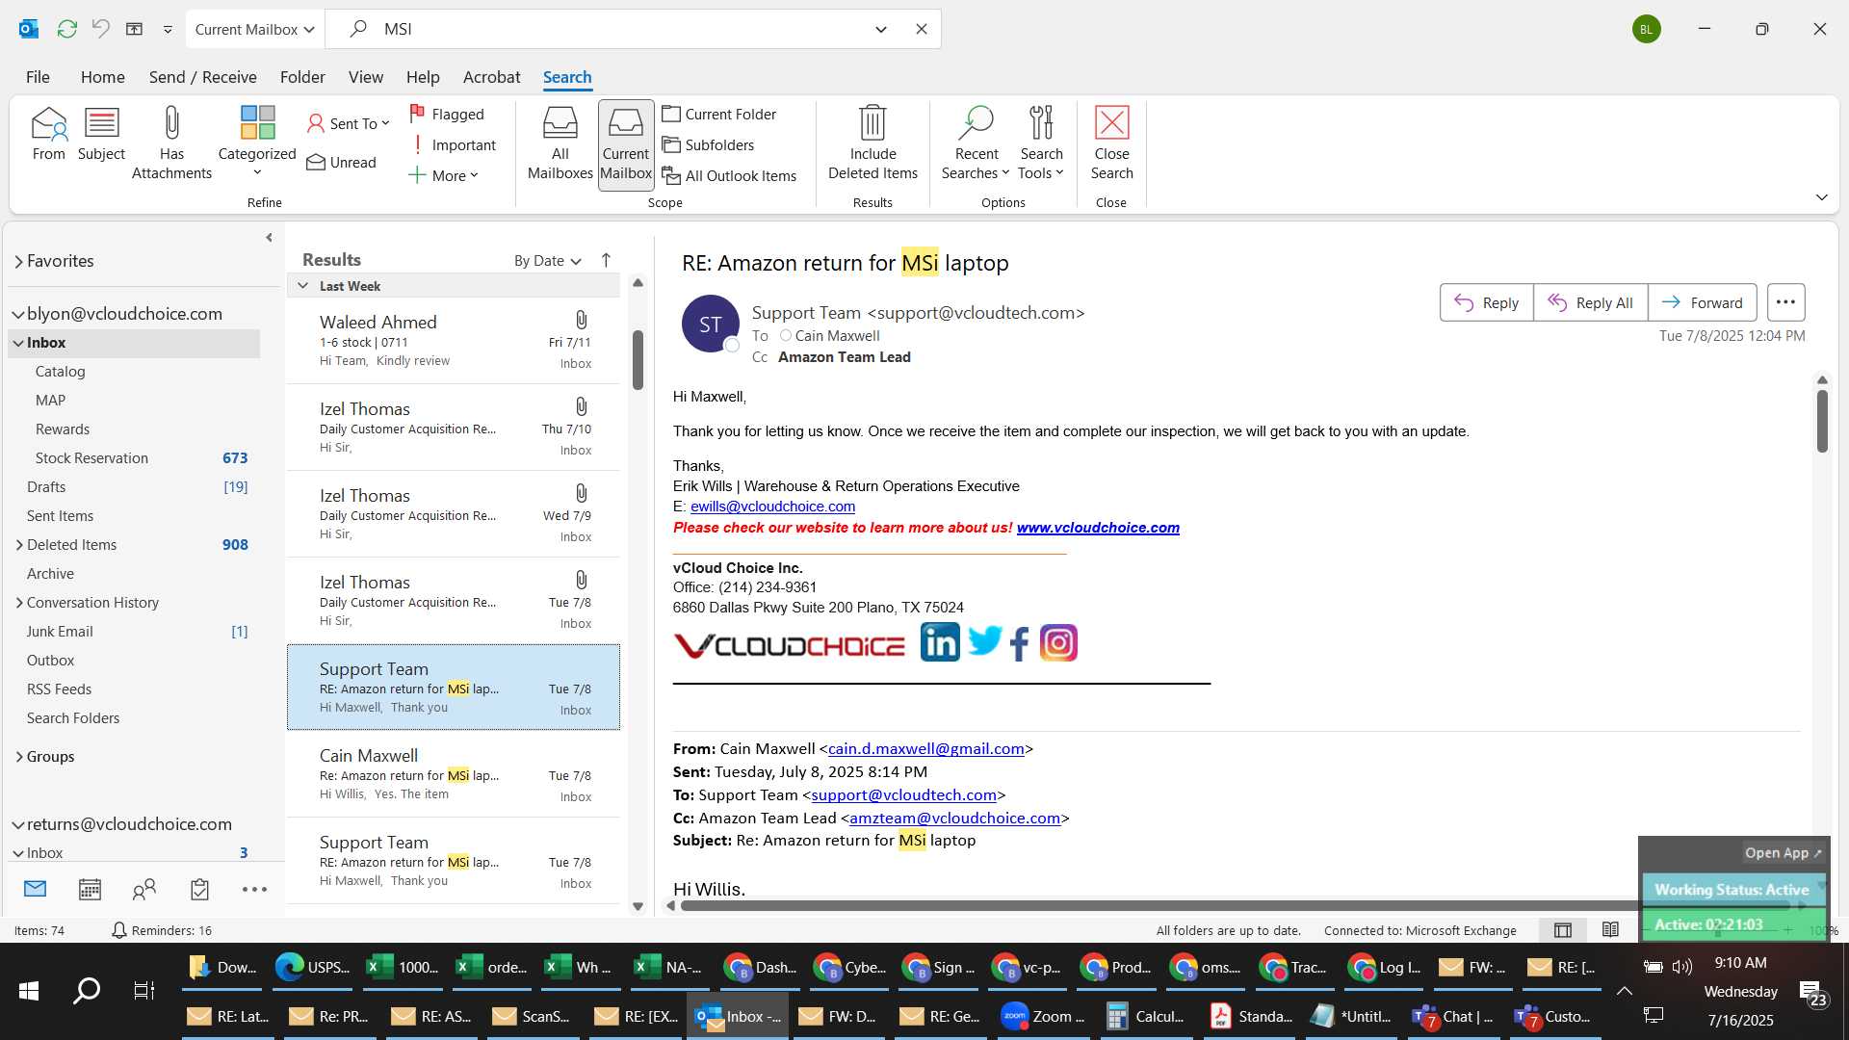
Task: Clear the search with the X button
Action: coord(922,29)
